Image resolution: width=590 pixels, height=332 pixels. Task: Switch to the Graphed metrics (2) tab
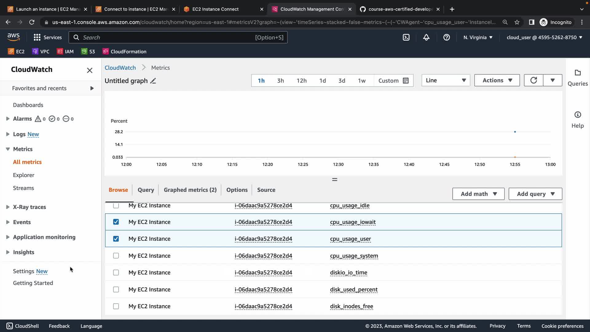pyautogui.click(x=190, y=190)
